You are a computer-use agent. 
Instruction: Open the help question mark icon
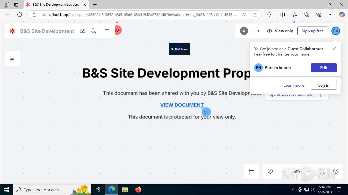(336, 171)
